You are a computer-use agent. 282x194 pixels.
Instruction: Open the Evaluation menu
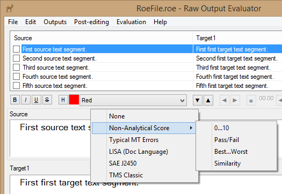(131, 22)
